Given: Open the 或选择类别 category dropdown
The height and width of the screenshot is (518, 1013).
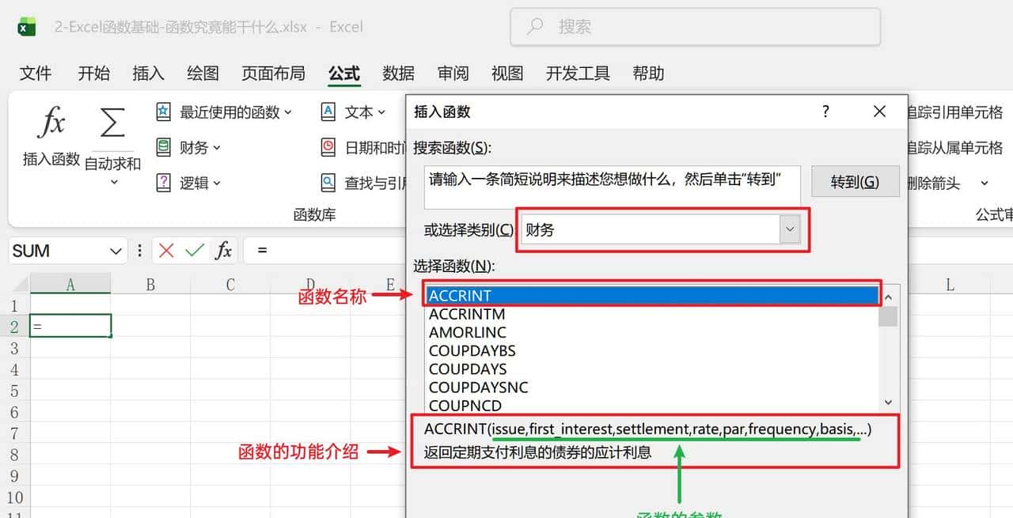Looking at the screenshot, I should (789, 229).
